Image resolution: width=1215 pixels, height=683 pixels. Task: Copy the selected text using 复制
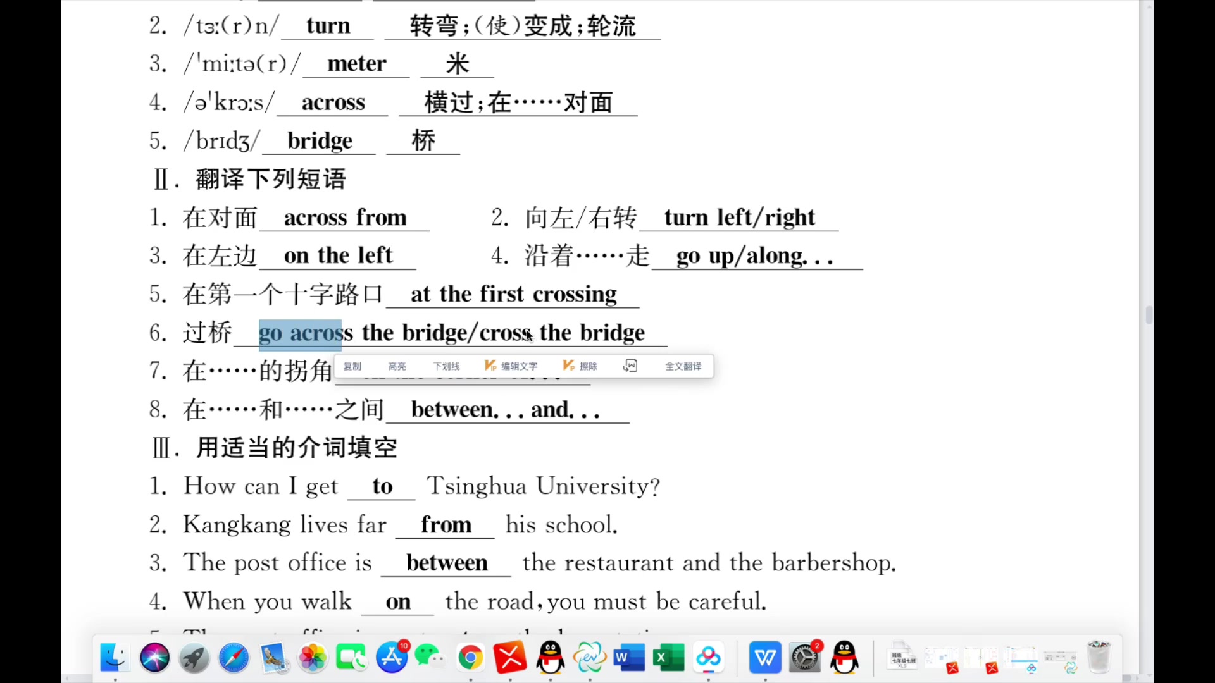pos(352,366)
